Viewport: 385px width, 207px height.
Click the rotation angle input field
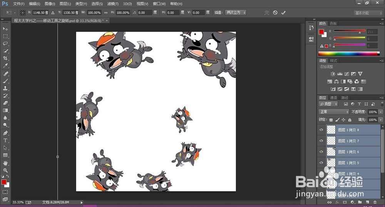coord(145,13)
